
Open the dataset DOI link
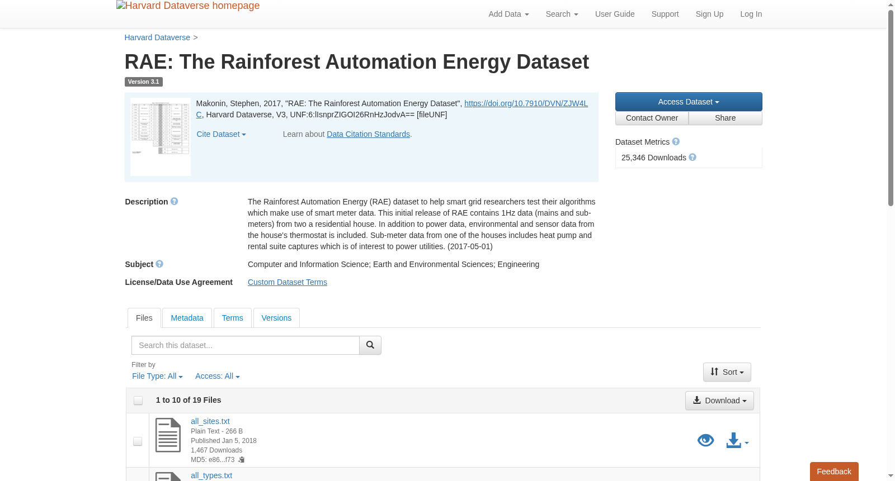click(526, 103)
